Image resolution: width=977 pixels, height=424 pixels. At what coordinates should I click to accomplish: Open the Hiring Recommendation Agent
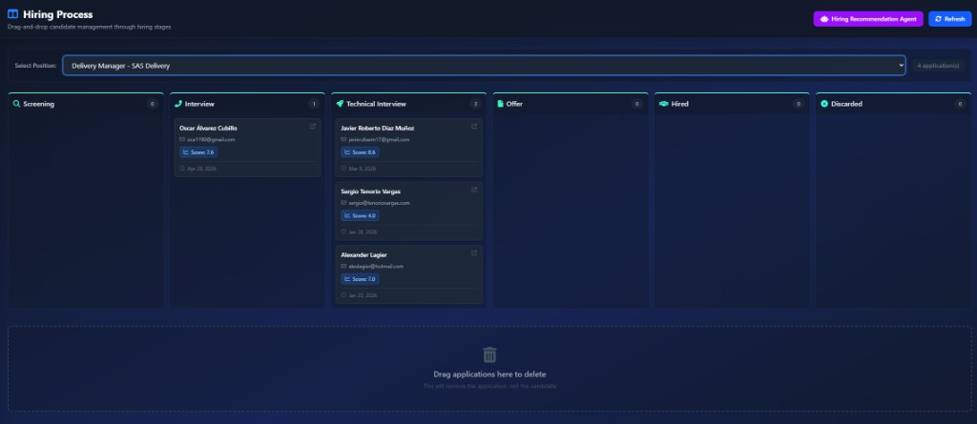click(x=868, y=19)
